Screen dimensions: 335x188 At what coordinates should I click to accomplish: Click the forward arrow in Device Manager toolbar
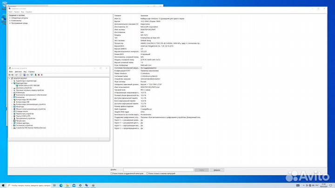[x=13, y=75]
